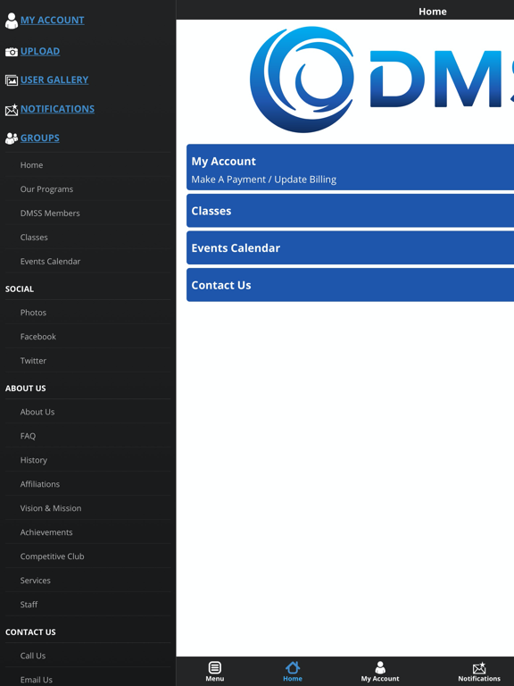Select Classes in the sidebar menu
Image resolution: width=514 pixels, height=686 pixels.
(87, 237)
